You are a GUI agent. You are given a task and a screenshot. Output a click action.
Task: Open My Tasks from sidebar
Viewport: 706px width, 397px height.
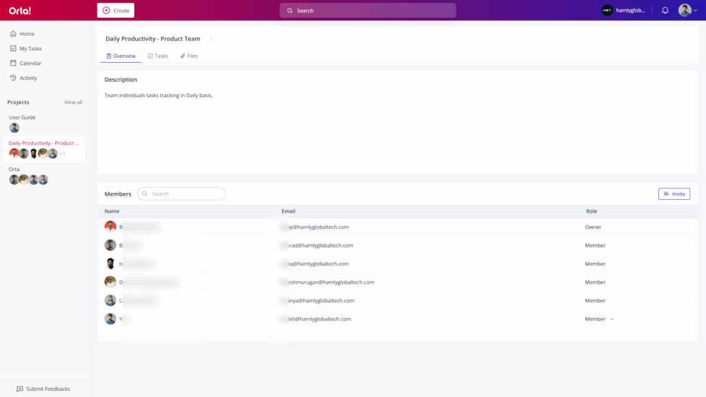coord(30,49)
